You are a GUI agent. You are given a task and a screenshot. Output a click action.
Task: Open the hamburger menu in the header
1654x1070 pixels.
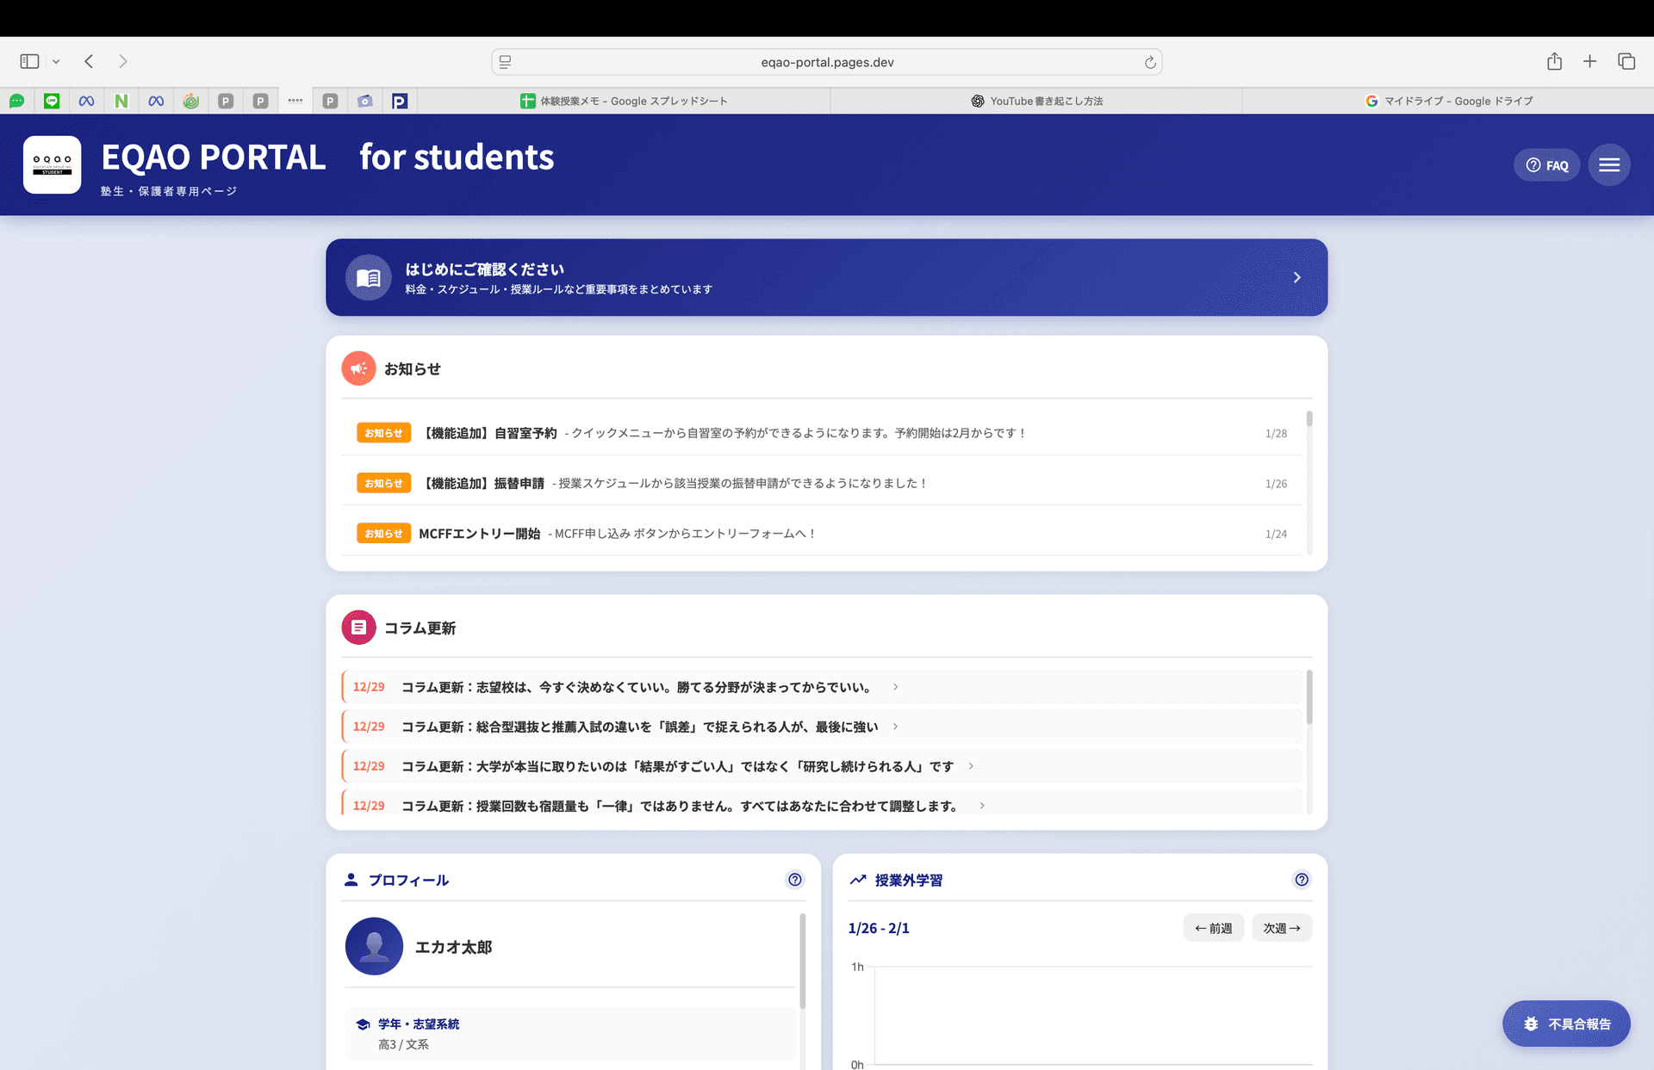1609,164
